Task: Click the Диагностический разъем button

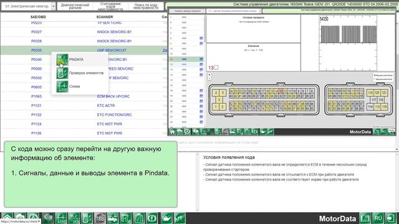Action: coord(75,6)
